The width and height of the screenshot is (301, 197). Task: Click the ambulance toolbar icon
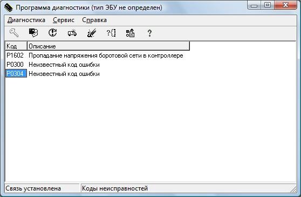(x=72, y=33)
